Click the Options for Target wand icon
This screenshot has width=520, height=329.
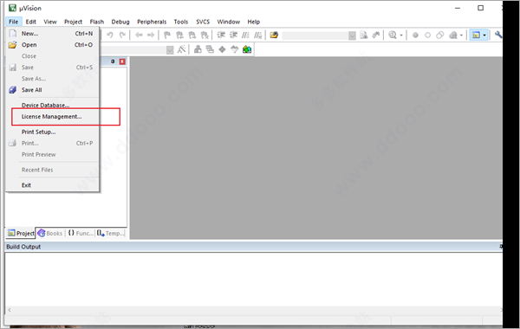pos(181,49)
